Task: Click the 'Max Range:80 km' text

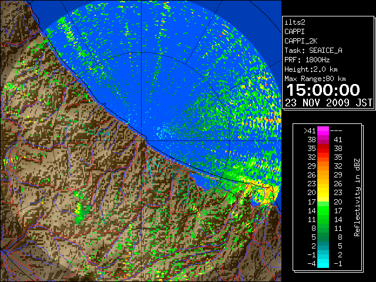Action: pos(315,79)
